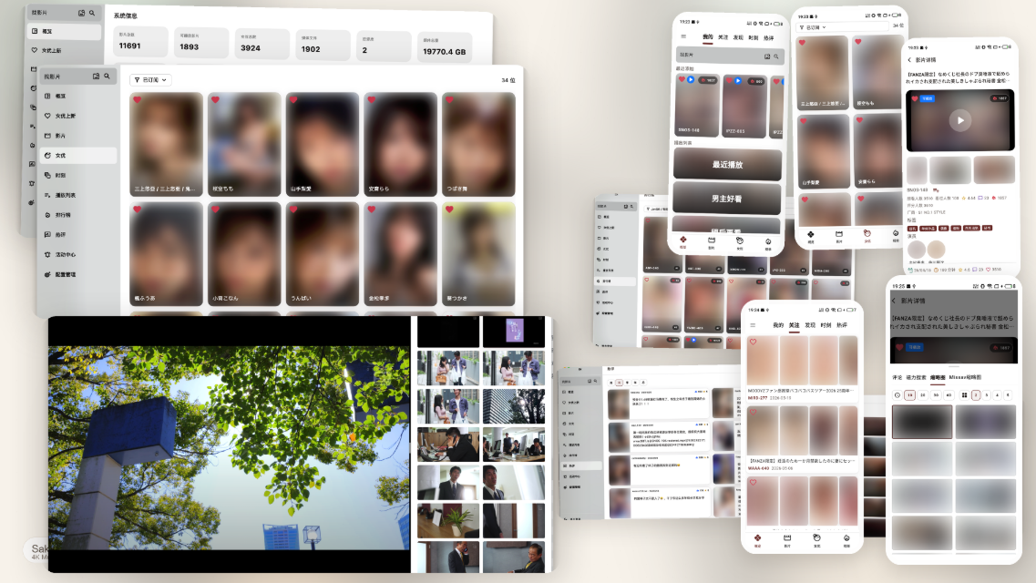Image resolution: width=1036 pixels, height=583 pixels.
Task: Tap the magnifier icon in the 最近播放 phone's search bar
Action: pos(776,56)
